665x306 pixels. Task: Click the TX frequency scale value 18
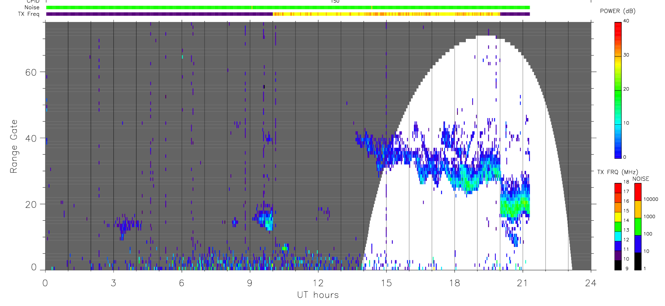point(626,182)
